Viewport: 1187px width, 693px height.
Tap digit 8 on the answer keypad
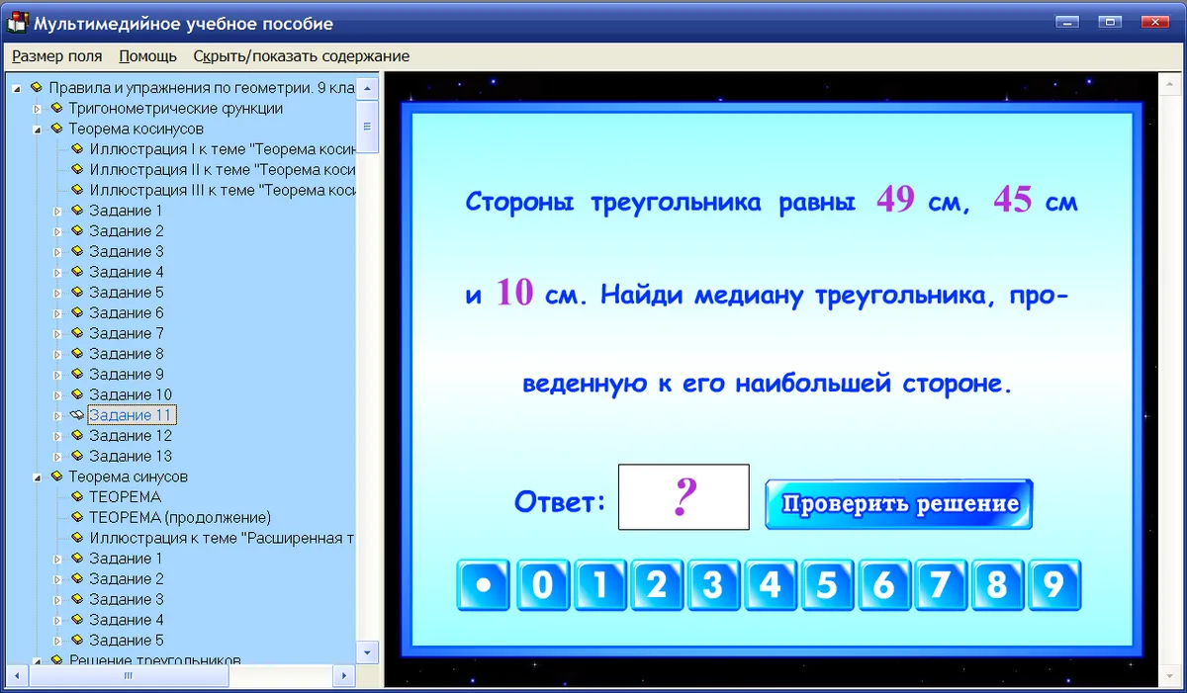(x=998, y=585)
